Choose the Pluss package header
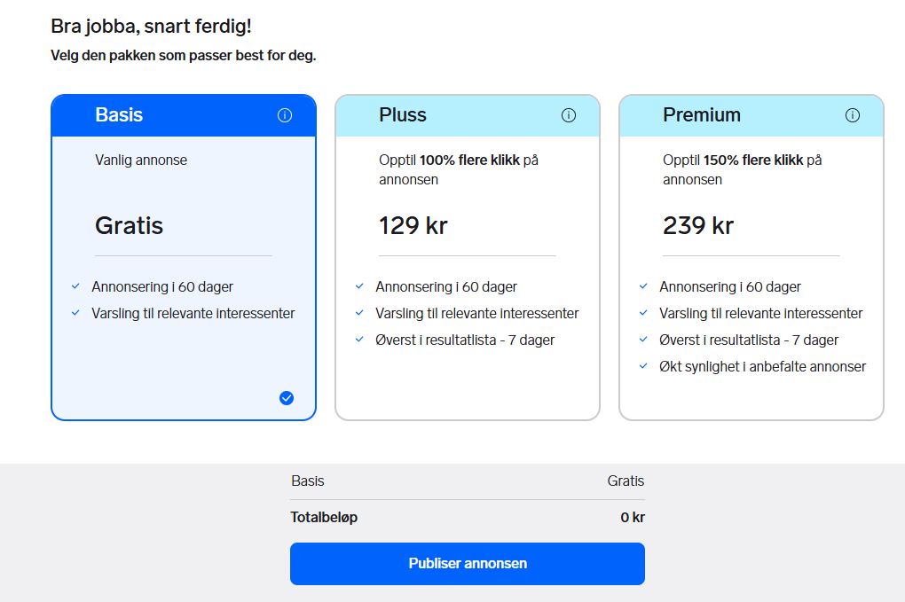 pos(403,115)
